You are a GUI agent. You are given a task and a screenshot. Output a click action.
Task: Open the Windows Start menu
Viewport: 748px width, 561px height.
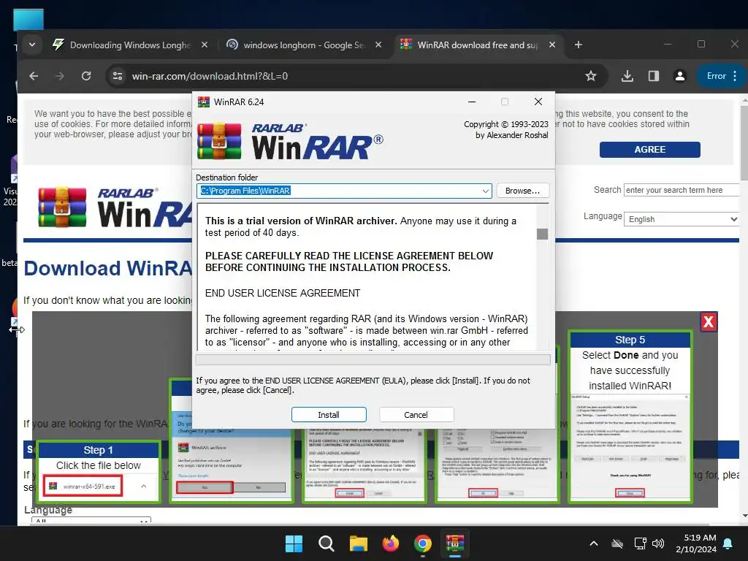294,543
